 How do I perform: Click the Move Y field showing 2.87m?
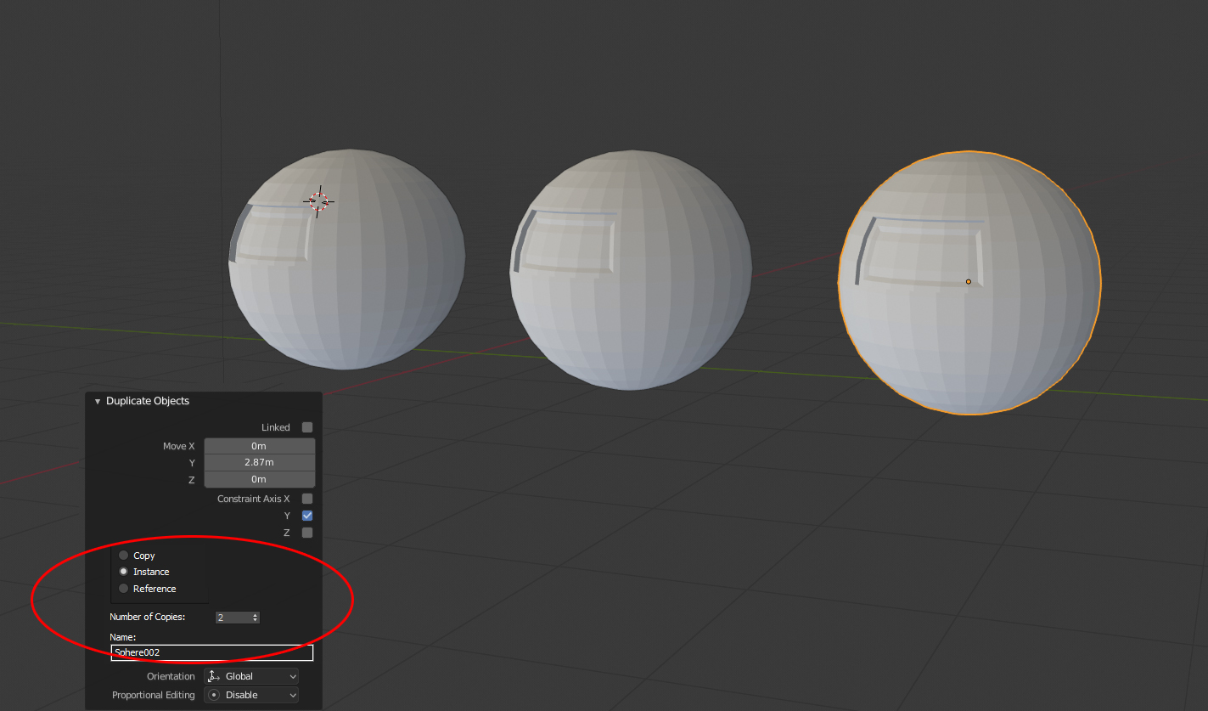pos(260,462)
